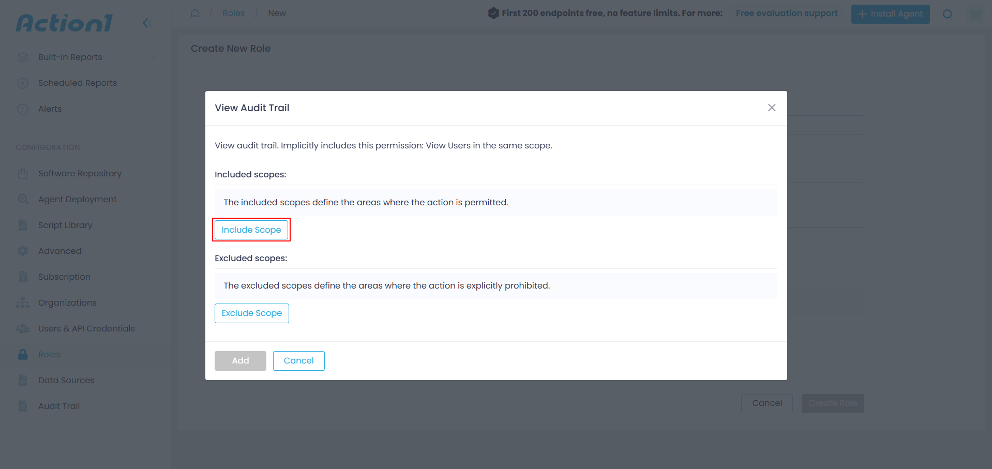Close the View Audit Trail dialog
Screen dimensions: 992x469
click(x=772, y=108)
